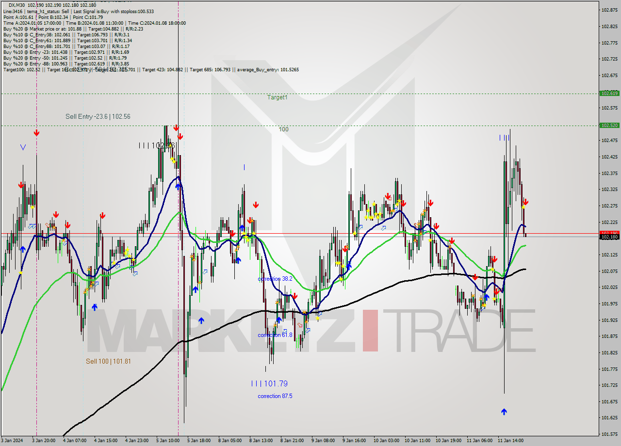Click the 'DX,M30' symbol header text
This screenshot has height=446, width=621.
tap(17, 5)
